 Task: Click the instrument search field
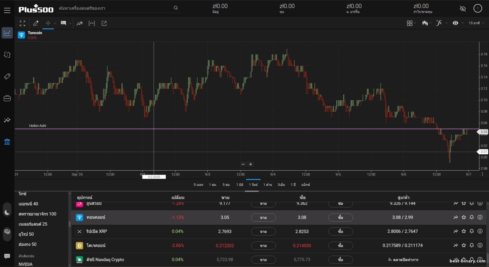coord(116,8)
